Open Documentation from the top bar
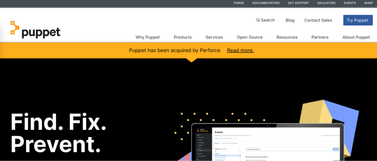 point(266,3)
